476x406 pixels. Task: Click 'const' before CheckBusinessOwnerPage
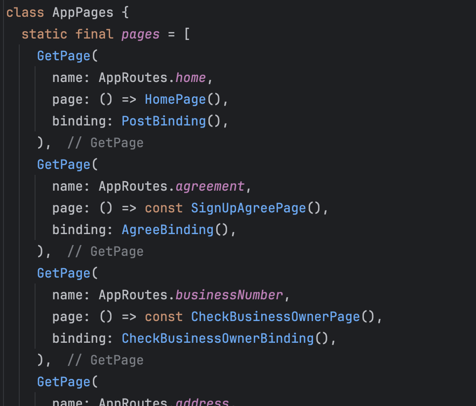tap(164, 317)
